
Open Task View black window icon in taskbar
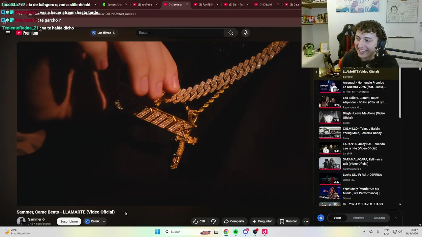click(216, 232)
